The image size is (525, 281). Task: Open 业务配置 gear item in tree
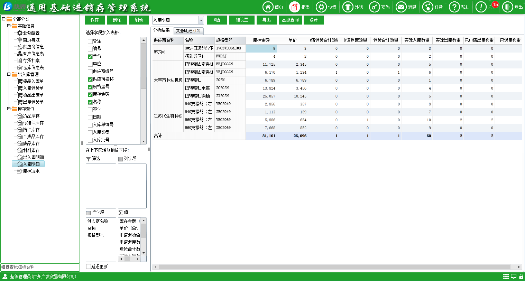[28, 33]
